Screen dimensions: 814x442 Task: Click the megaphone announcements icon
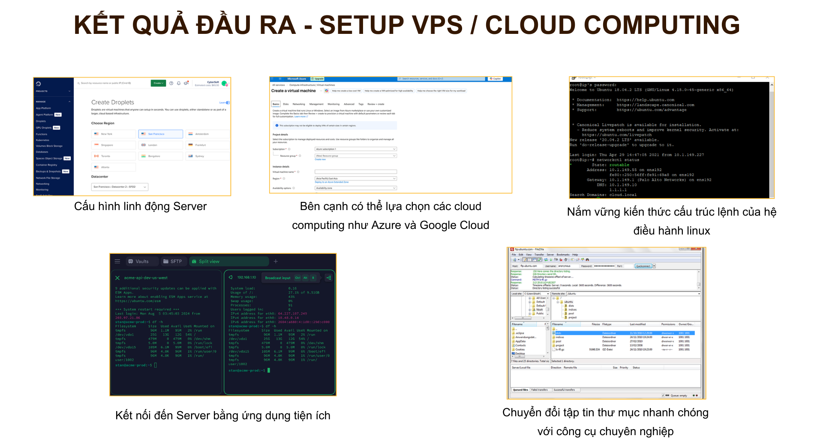coord(186,83)
